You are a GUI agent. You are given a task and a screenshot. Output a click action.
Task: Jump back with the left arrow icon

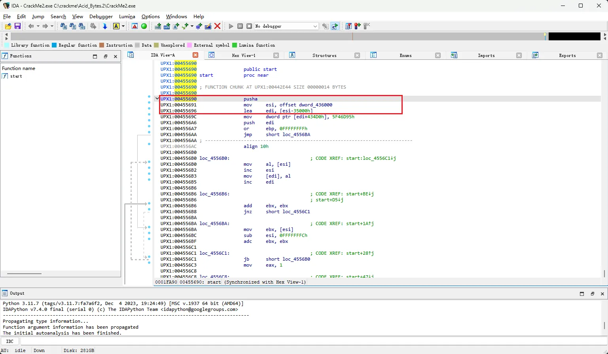(x=31, y=26)
